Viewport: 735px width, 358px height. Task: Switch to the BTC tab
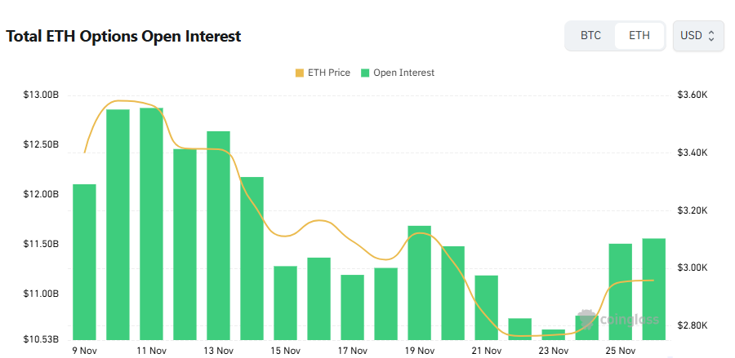(590, 36)
